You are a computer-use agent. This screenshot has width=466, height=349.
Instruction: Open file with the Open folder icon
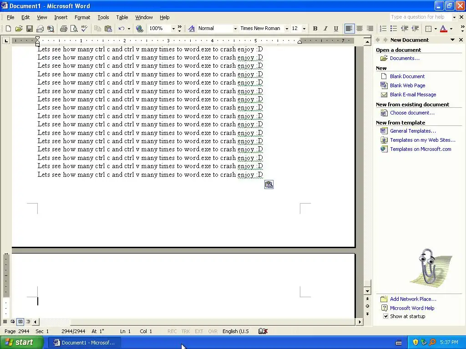click(19, 29)
